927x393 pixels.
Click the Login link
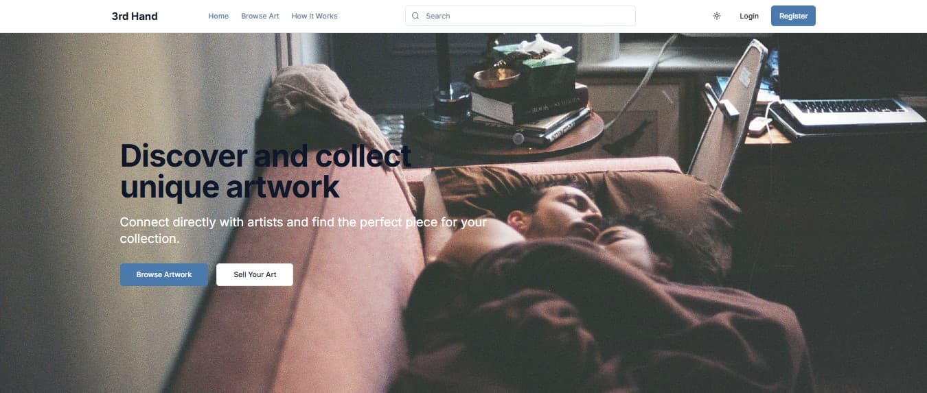[749, 16]
